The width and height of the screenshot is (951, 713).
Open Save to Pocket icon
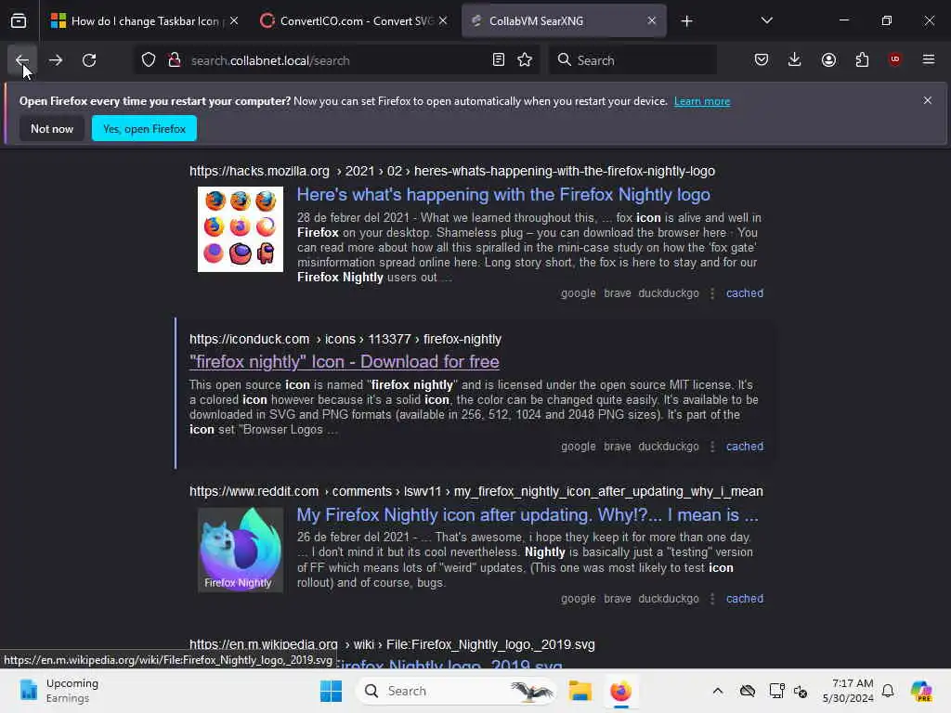[762, 60]
